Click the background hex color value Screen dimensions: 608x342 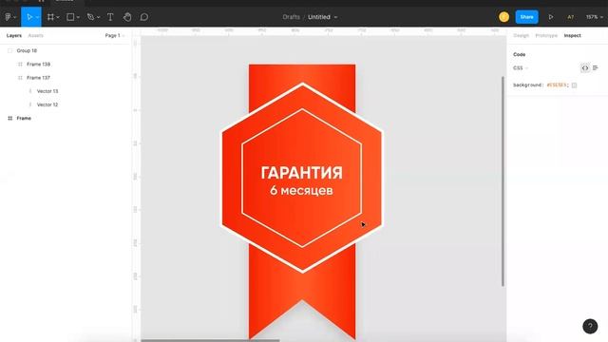tap(558, 85)
